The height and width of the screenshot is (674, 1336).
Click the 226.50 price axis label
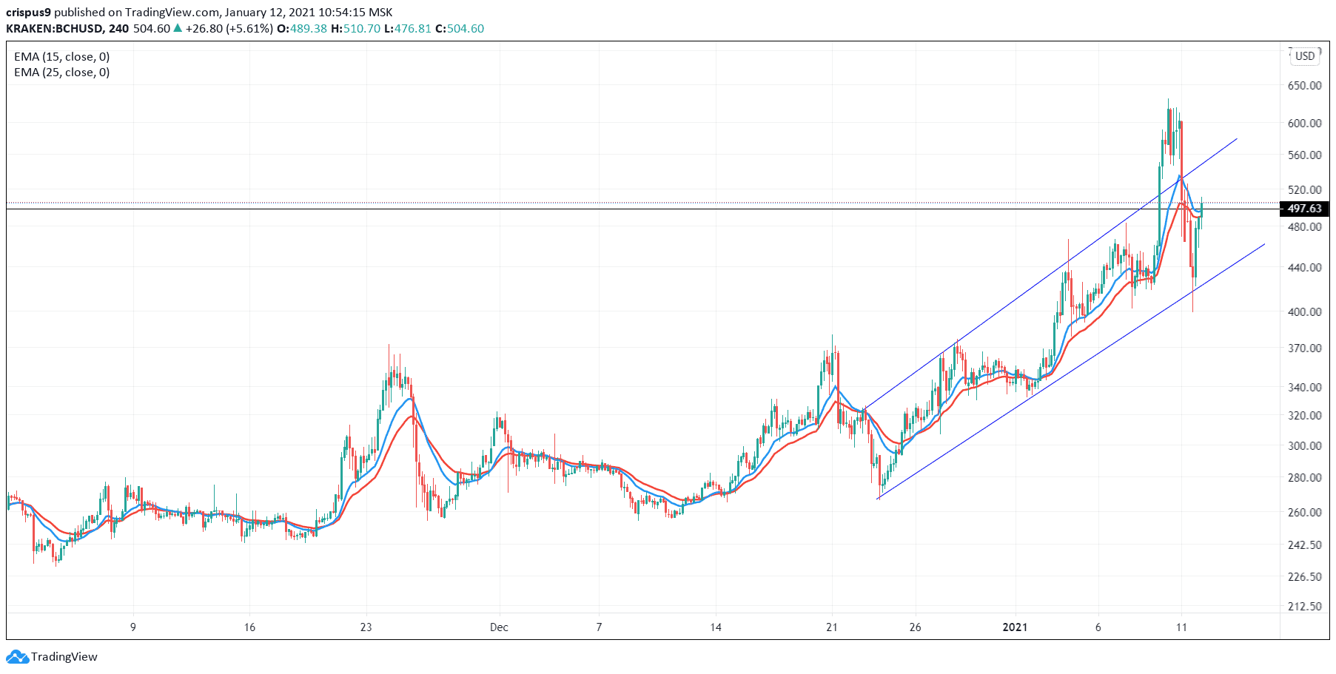click(x=1304, y=577)
